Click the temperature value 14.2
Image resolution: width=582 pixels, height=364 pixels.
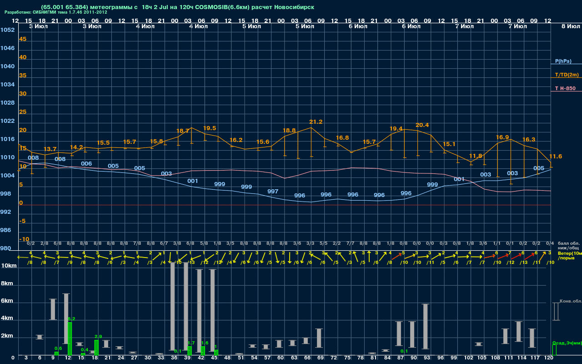click(76, 147)
